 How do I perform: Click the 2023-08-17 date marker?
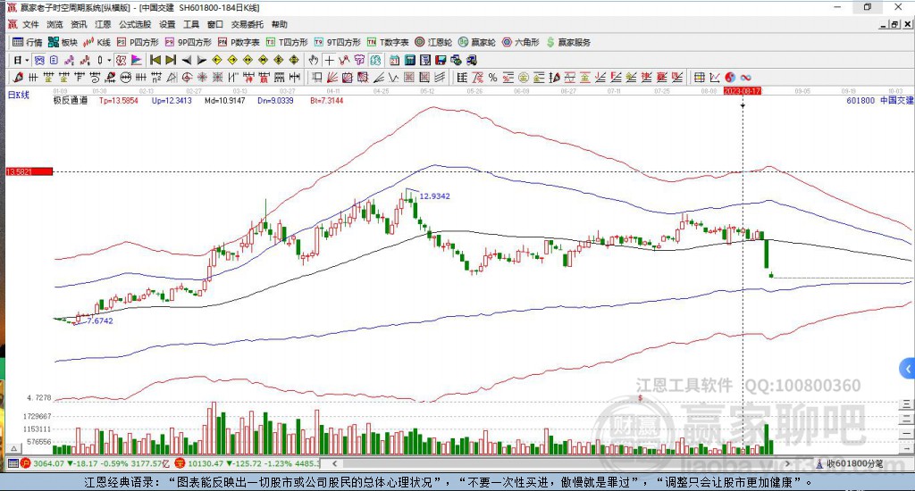(x=743, y=91)
